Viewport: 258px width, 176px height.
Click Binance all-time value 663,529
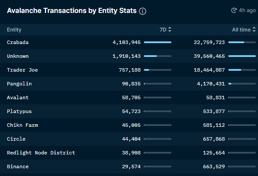(x=214, y=167)
